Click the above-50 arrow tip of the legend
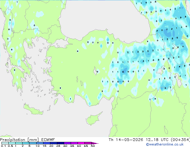This screenshot has width=190, height=147. point(95,143)
